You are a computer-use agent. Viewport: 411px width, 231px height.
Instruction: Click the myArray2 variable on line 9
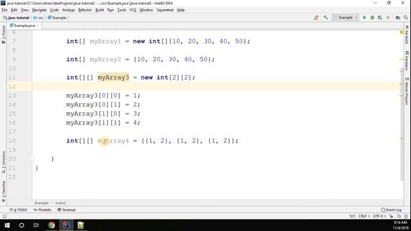pyautogui.click(x=105, y=59)
